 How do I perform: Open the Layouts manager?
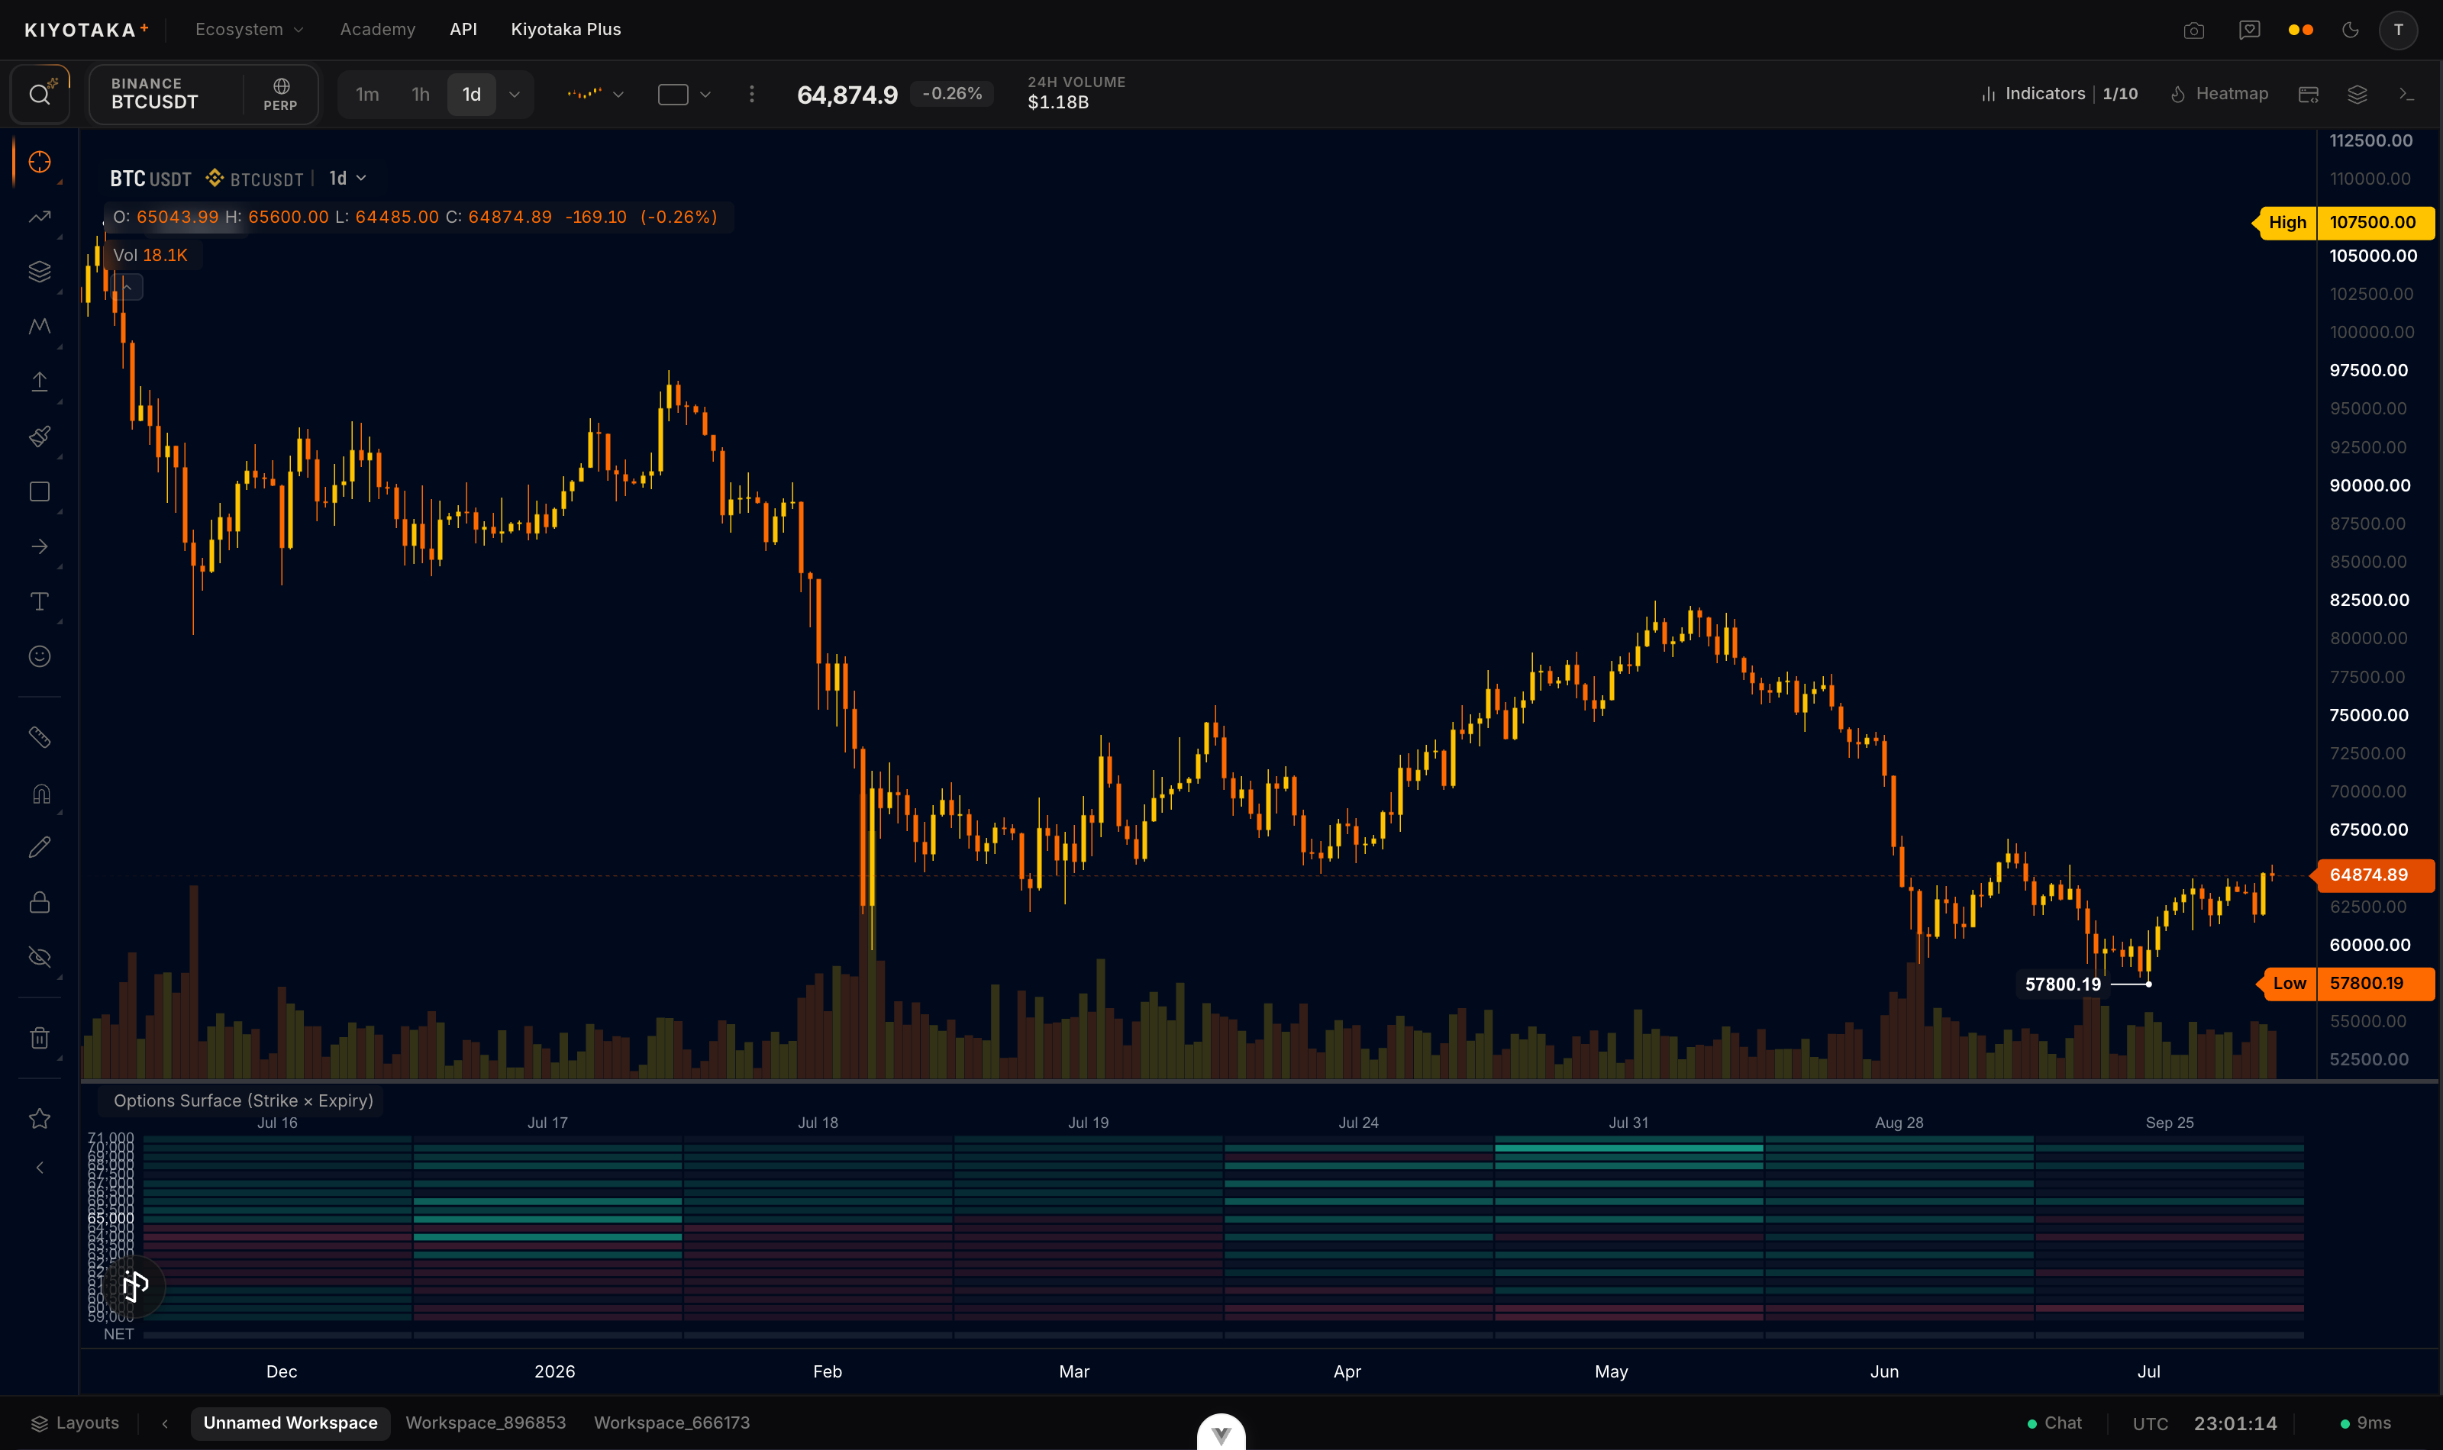(76, 1423)
